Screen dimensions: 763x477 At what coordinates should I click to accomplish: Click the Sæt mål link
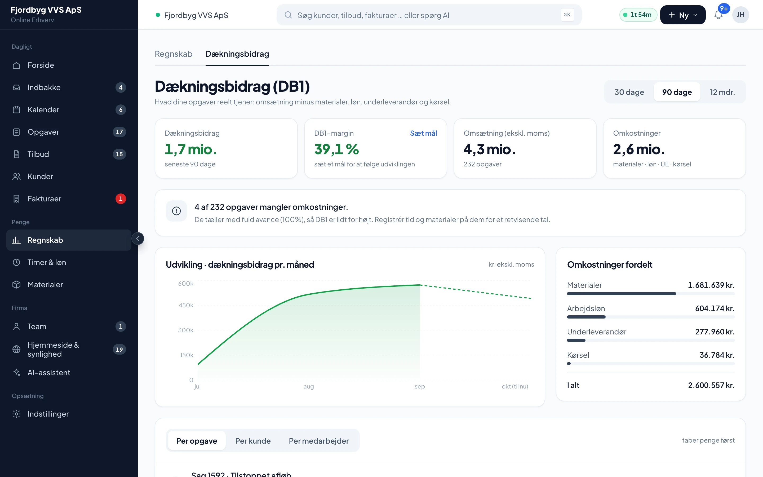[x=423, y=133]
